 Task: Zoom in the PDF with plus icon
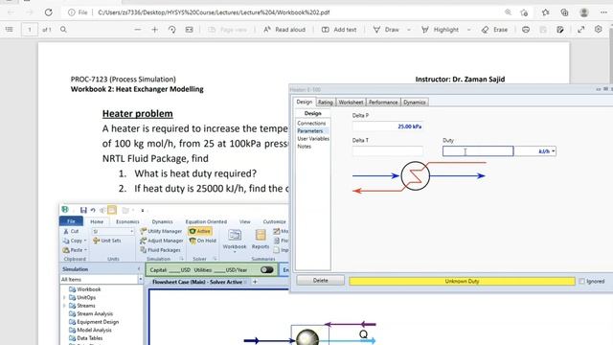[x=154, y=30]
